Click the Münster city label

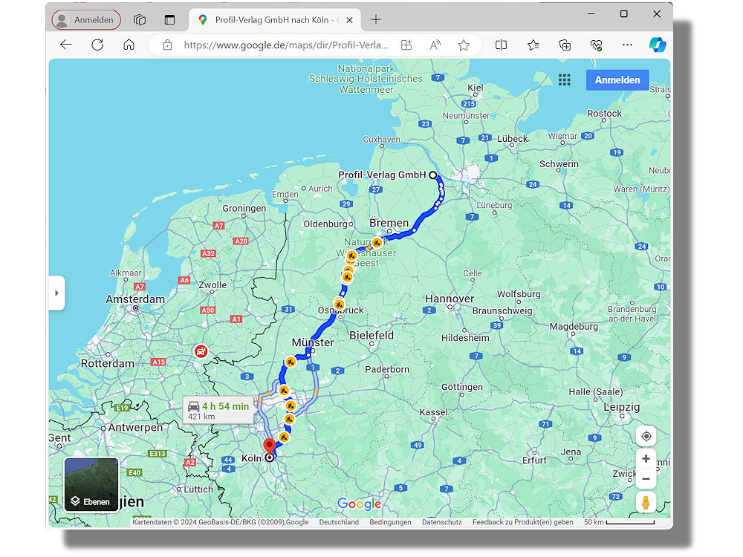click(313, 342)
